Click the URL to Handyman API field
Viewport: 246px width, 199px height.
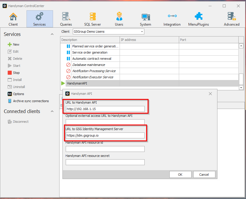pyautogui.click(x=105, y=109)
